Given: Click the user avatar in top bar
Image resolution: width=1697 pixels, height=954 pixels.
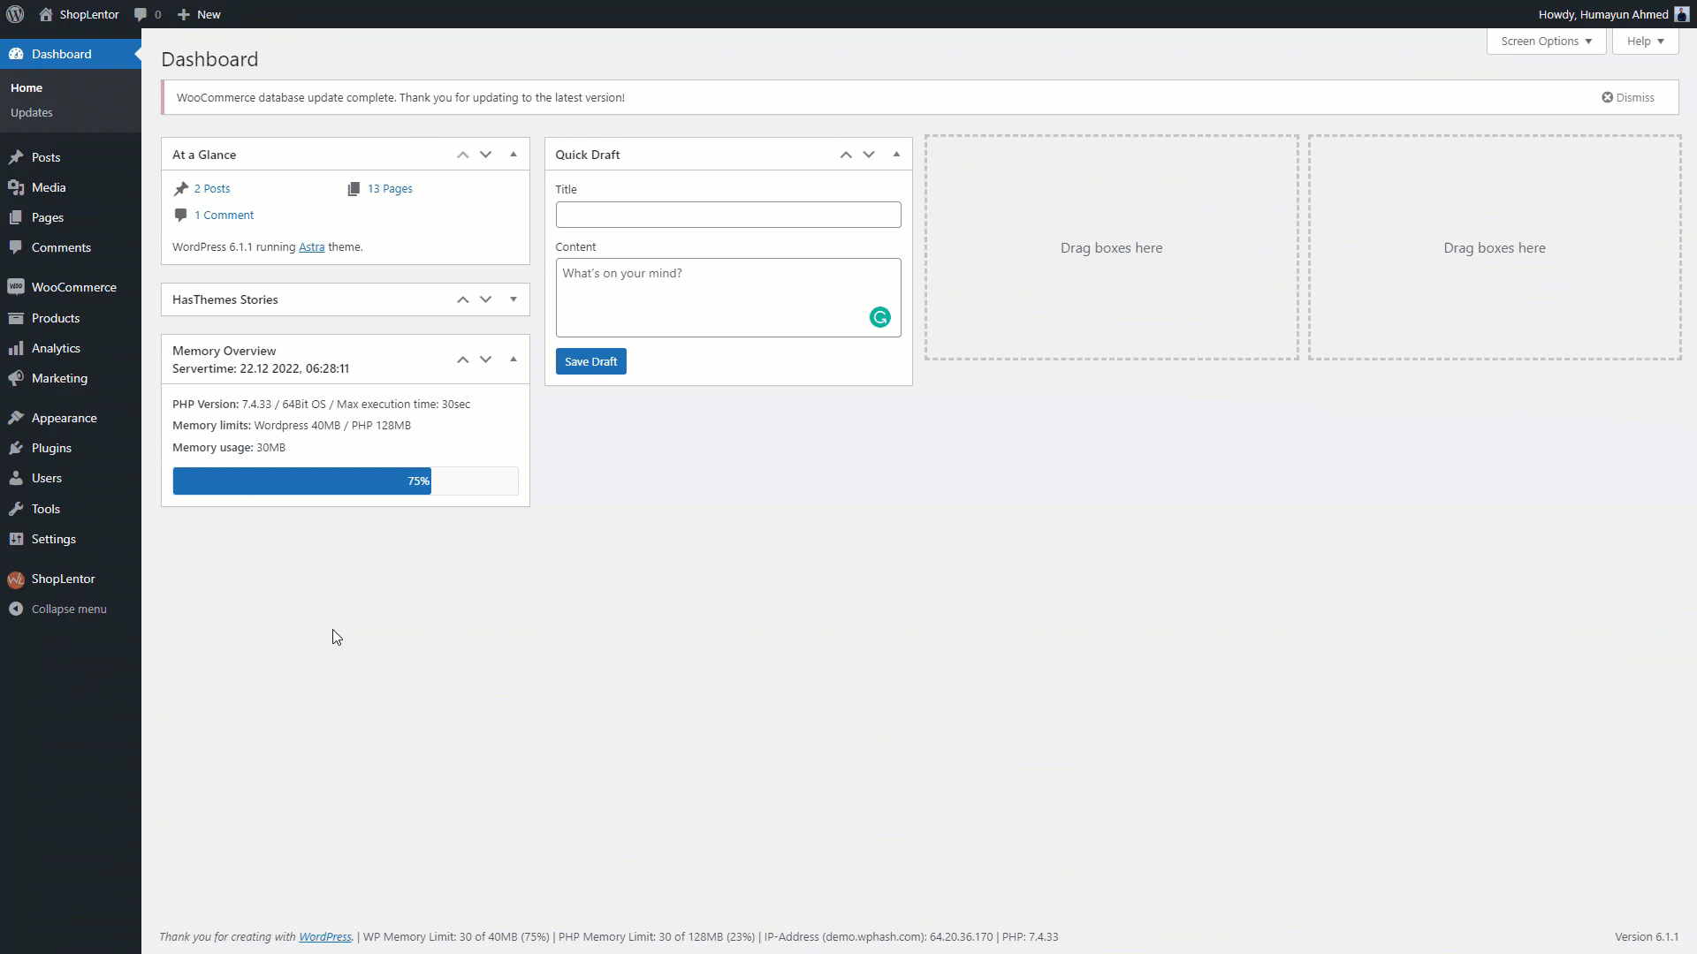Looking at the screenshot, I should click(1681, 14).
